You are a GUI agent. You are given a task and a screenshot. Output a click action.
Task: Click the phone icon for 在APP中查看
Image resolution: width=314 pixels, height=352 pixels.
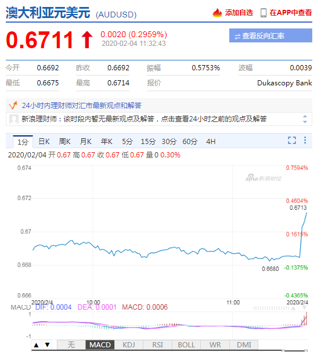264,13
